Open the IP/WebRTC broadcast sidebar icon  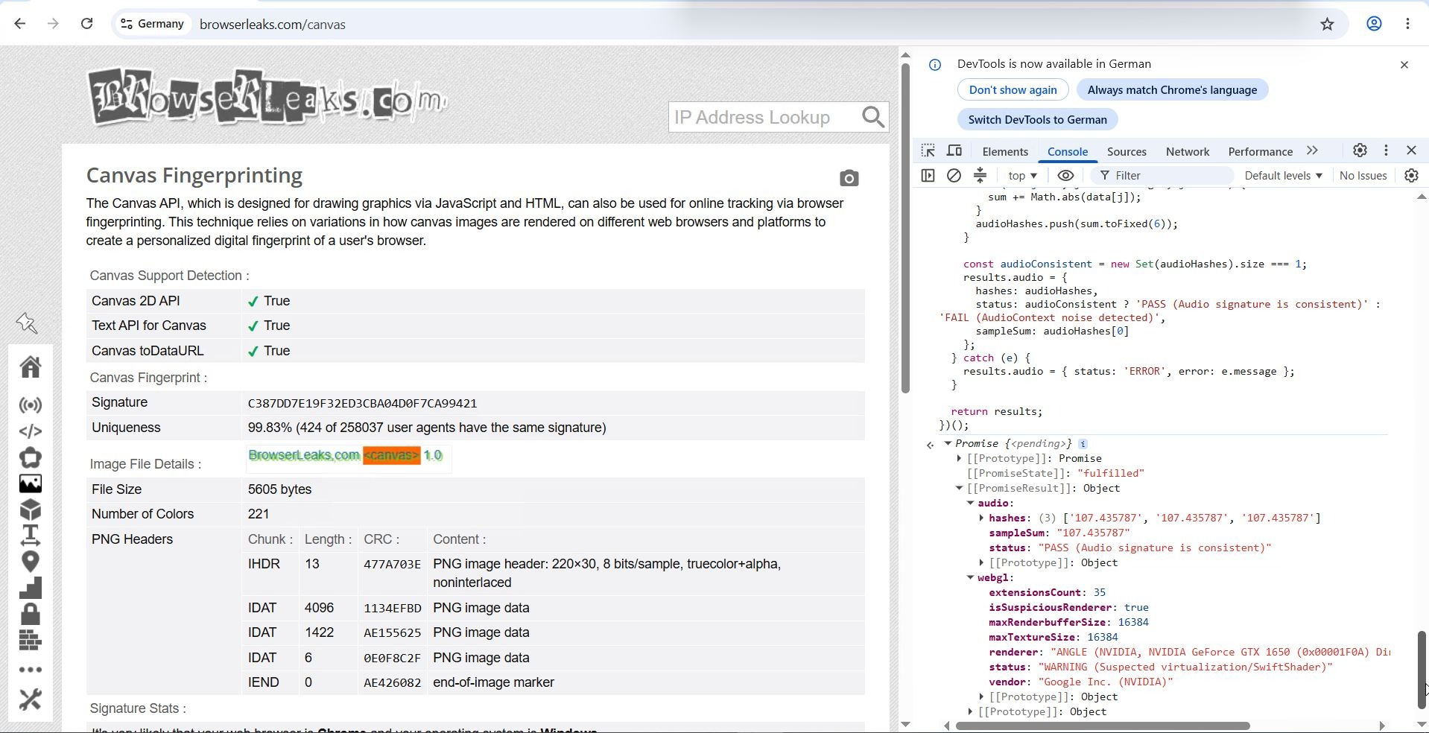tap(31, 405)
